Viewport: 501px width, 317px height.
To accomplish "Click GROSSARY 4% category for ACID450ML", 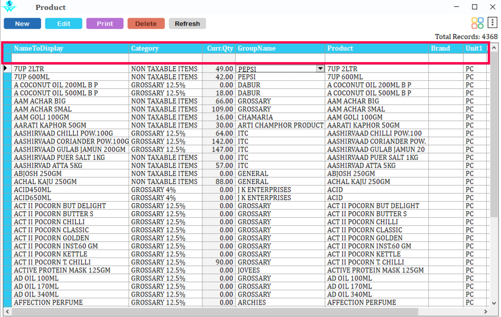I will point(165,190).
